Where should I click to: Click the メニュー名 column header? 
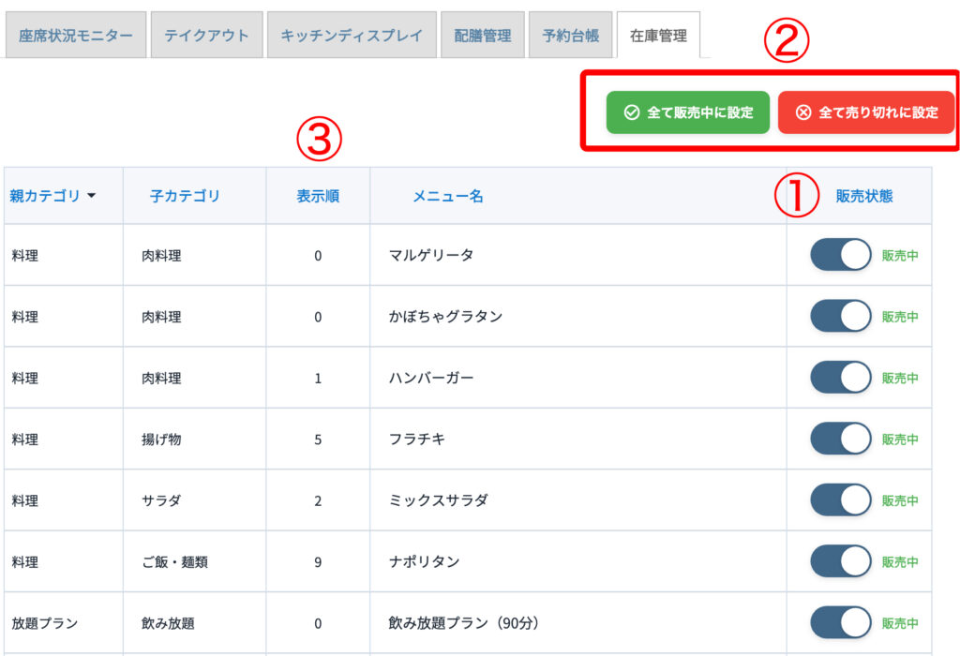point(448,196)
